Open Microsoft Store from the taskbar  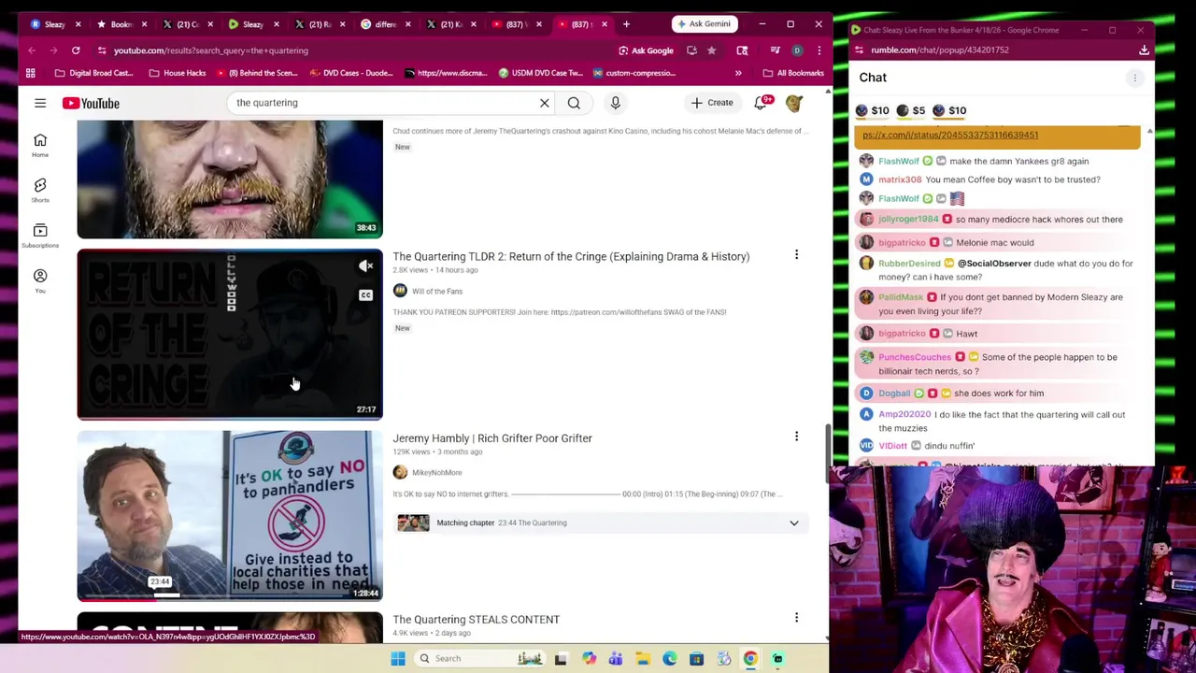coord(697,659)
